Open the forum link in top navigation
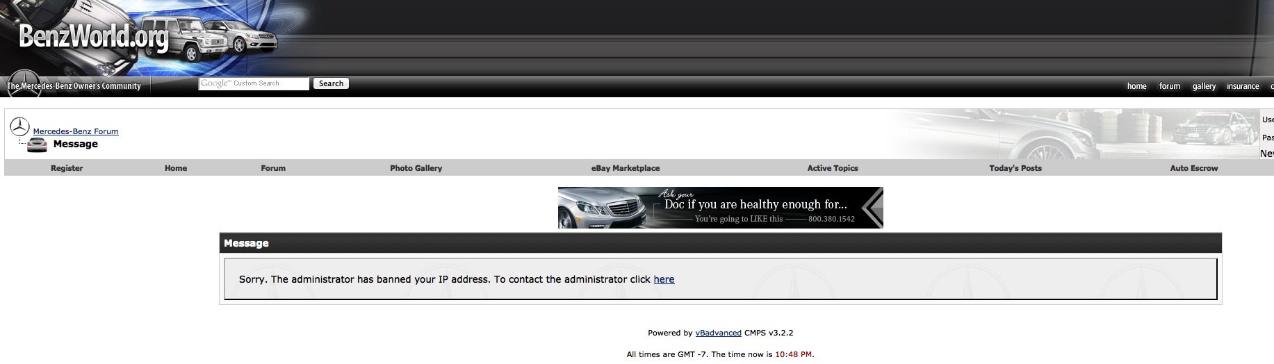 (x=1169, y=86)
